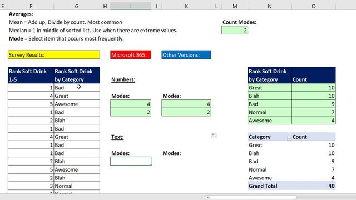Select column M header
Screen dimensions: 356x200
click(235, 6)
